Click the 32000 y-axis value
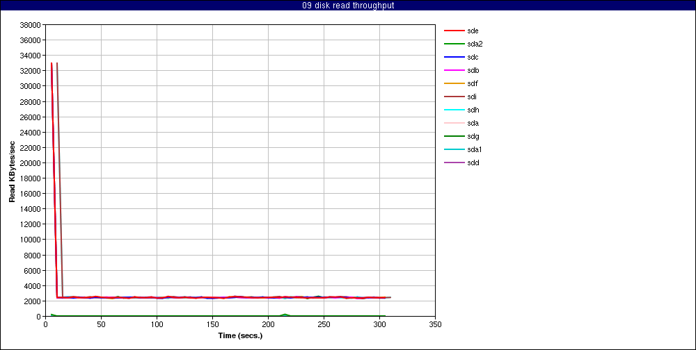This screenshot has width=696, height=350. (31, 71)
